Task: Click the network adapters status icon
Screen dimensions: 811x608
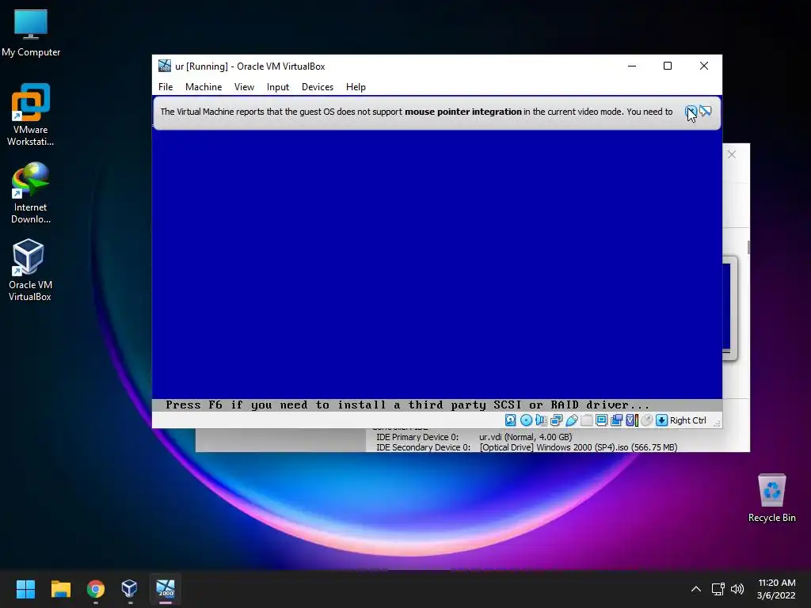Action: 556,420
